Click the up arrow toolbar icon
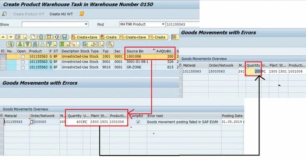The width and height of the screenshot is (306, 160). (x=3, y=37)
